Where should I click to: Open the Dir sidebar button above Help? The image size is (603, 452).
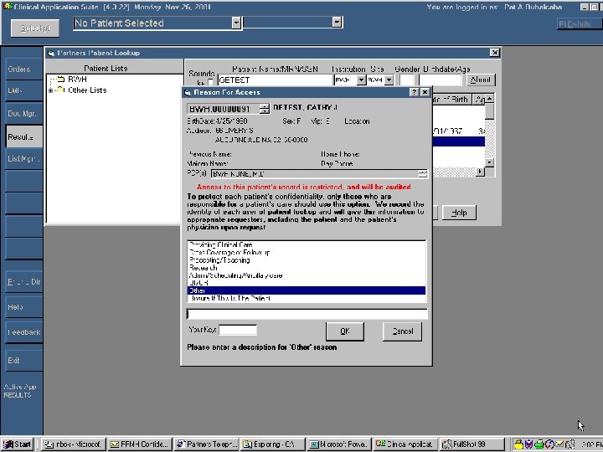pos(23,281)
